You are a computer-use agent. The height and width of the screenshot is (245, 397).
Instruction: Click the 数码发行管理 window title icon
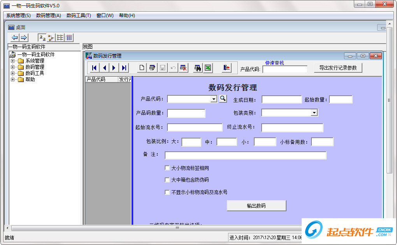[89, 56]
